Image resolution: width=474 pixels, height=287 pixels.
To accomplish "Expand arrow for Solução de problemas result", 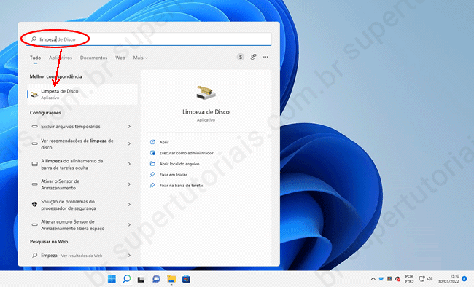I will point(129,205).
